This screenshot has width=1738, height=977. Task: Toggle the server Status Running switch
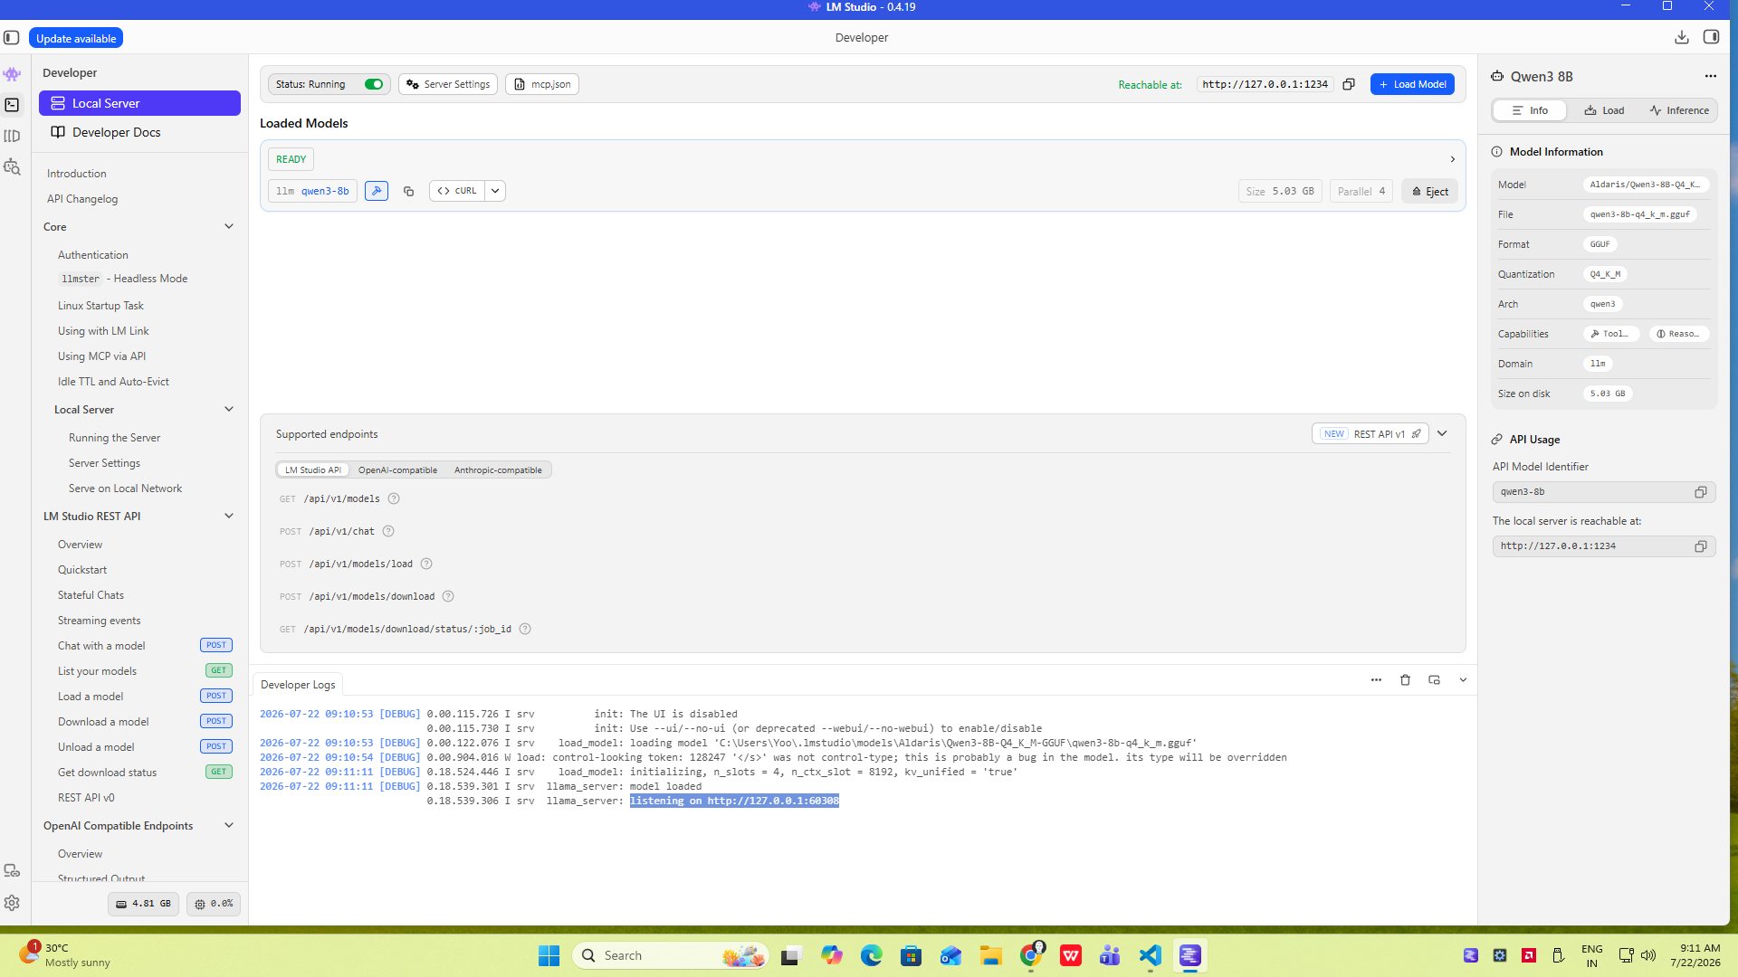pyautogui.click(x=374, y=84)
